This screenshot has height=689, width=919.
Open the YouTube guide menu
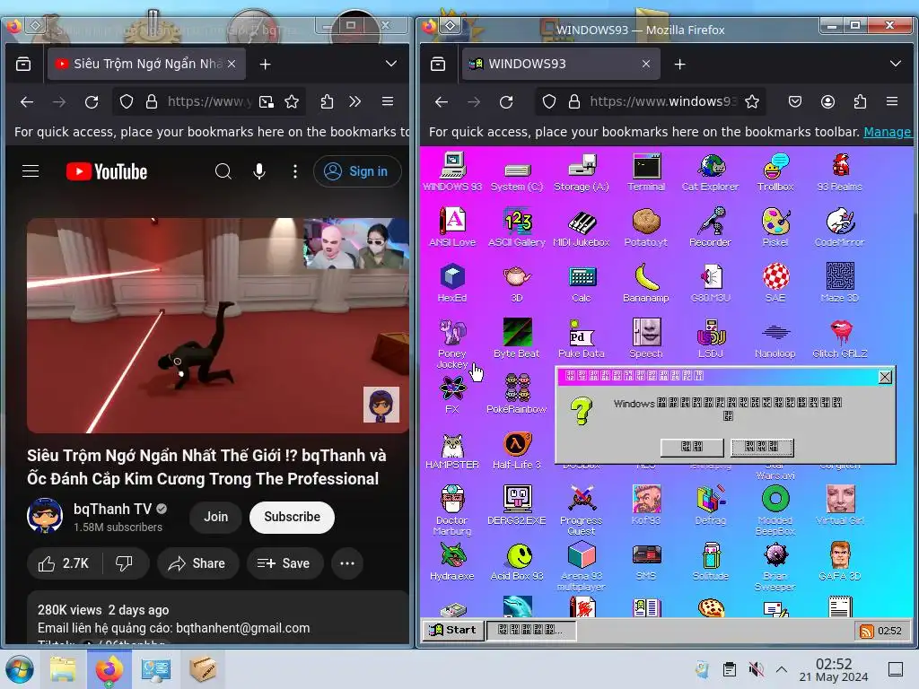coord(31,171)
